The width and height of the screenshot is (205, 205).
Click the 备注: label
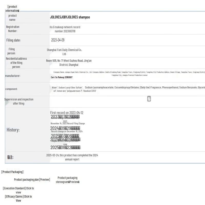tap(10, 157)
